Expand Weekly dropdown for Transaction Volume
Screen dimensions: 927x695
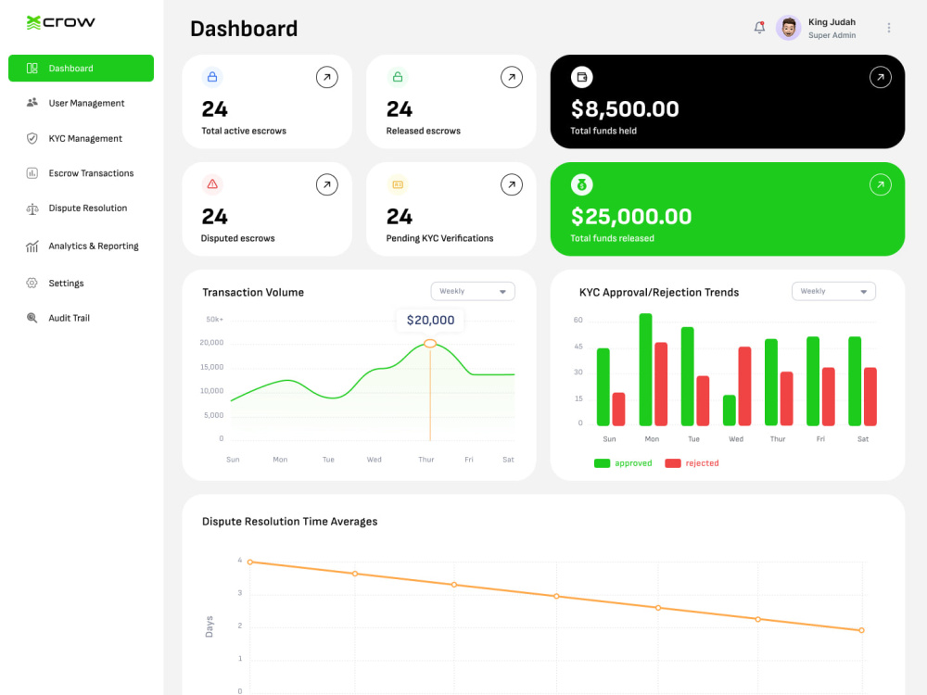tap(473, 291)
